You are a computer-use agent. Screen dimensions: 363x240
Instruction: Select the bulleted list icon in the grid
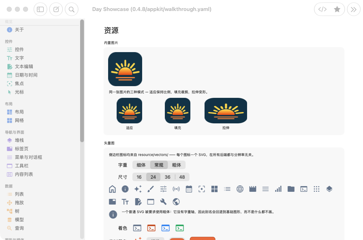coord(227,189)
